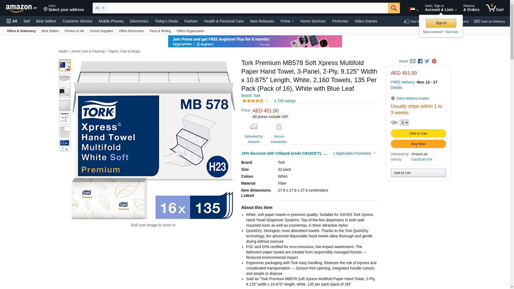Go to Today's Deals tab

[166, 21]
